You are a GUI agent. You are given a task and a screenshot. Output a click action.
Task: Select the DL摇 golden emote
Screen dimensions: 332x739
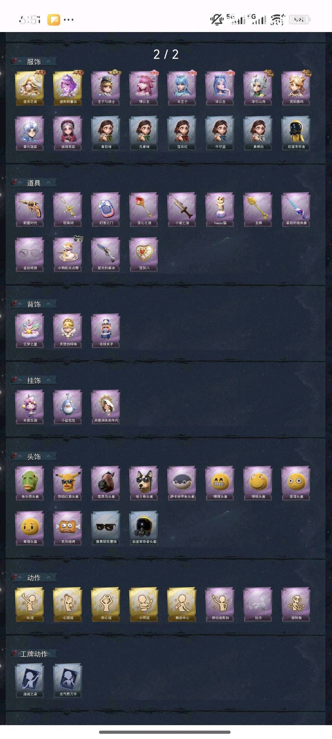[30, 604]
